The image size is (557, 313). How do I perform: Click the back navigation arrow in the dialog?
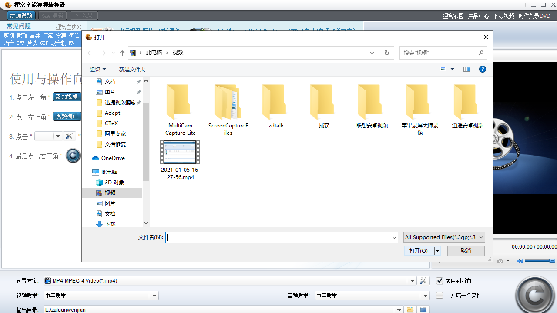(90, 53)
